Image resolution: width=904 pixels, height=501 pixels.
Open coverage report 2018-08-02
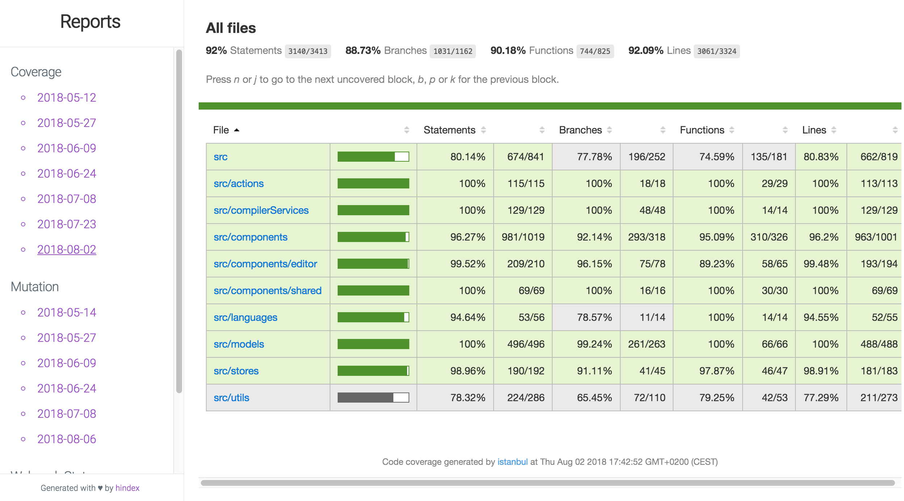[67, 250]
